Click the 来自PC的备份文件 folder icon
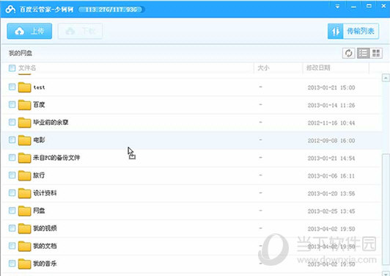The width and height of the screenshot is (390, 276). pyautogui.click(x=24, y=158)
